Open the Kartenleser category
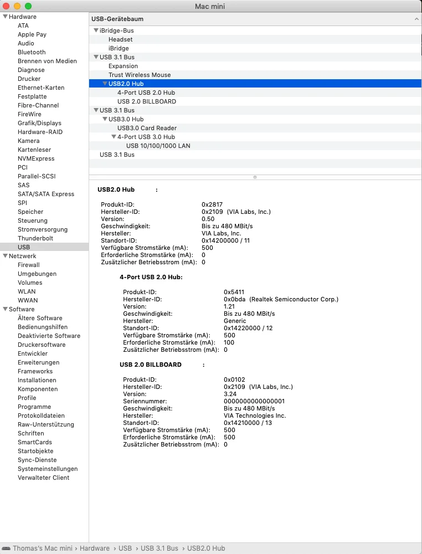 pyautogui.click(x=34, y=150)
